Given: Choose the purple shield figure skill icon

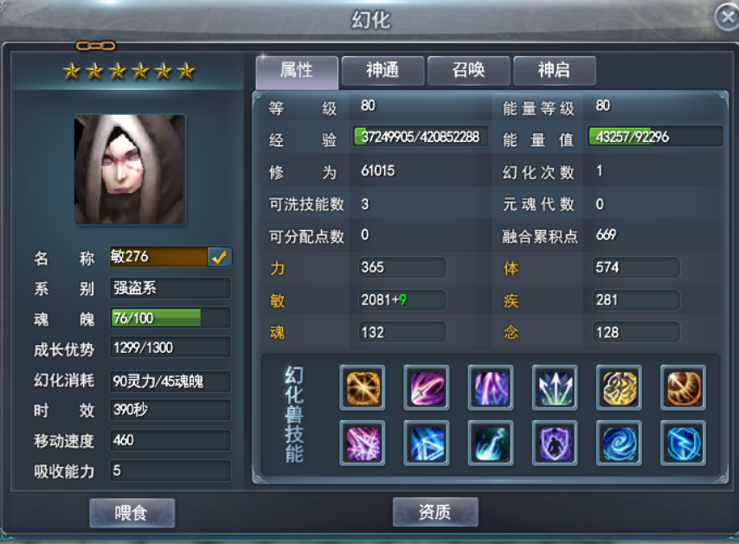Looking at the screenshot, I should point(555,444).
